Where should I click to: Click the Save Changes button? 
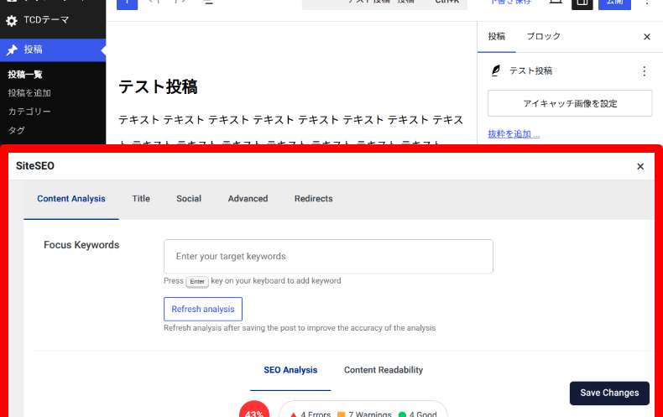tap(609, 393)
